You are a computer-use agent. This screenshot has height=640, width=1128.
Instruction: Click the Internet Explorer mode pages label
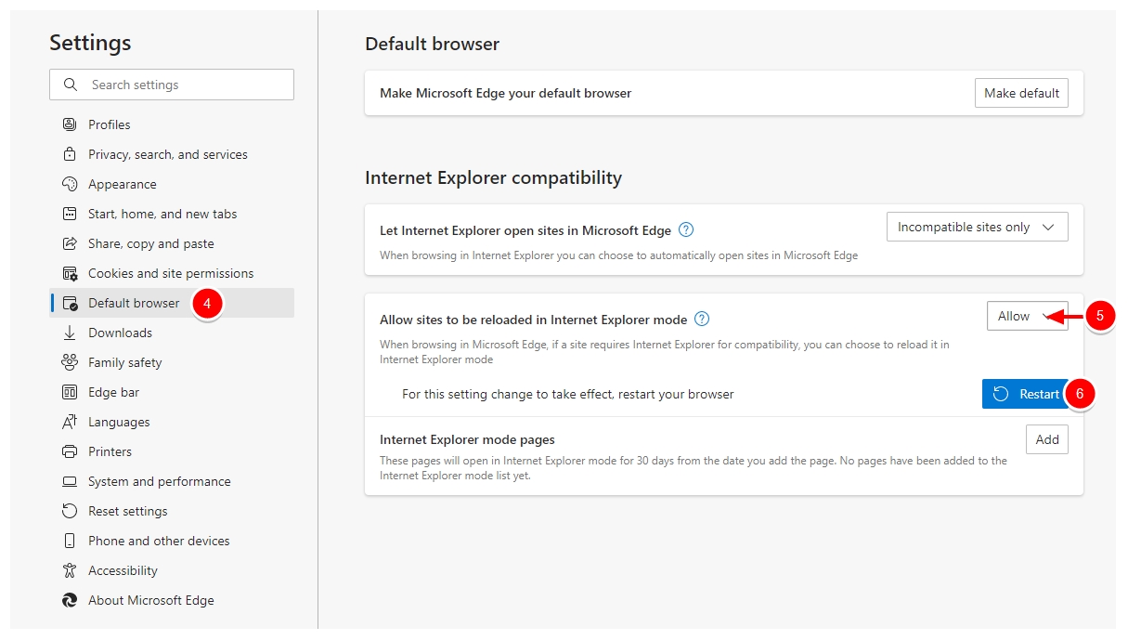[x=467, y=439]
